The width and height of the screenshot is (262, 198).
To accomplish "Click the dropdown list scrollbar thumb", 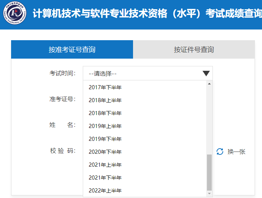I will point(210,172).
